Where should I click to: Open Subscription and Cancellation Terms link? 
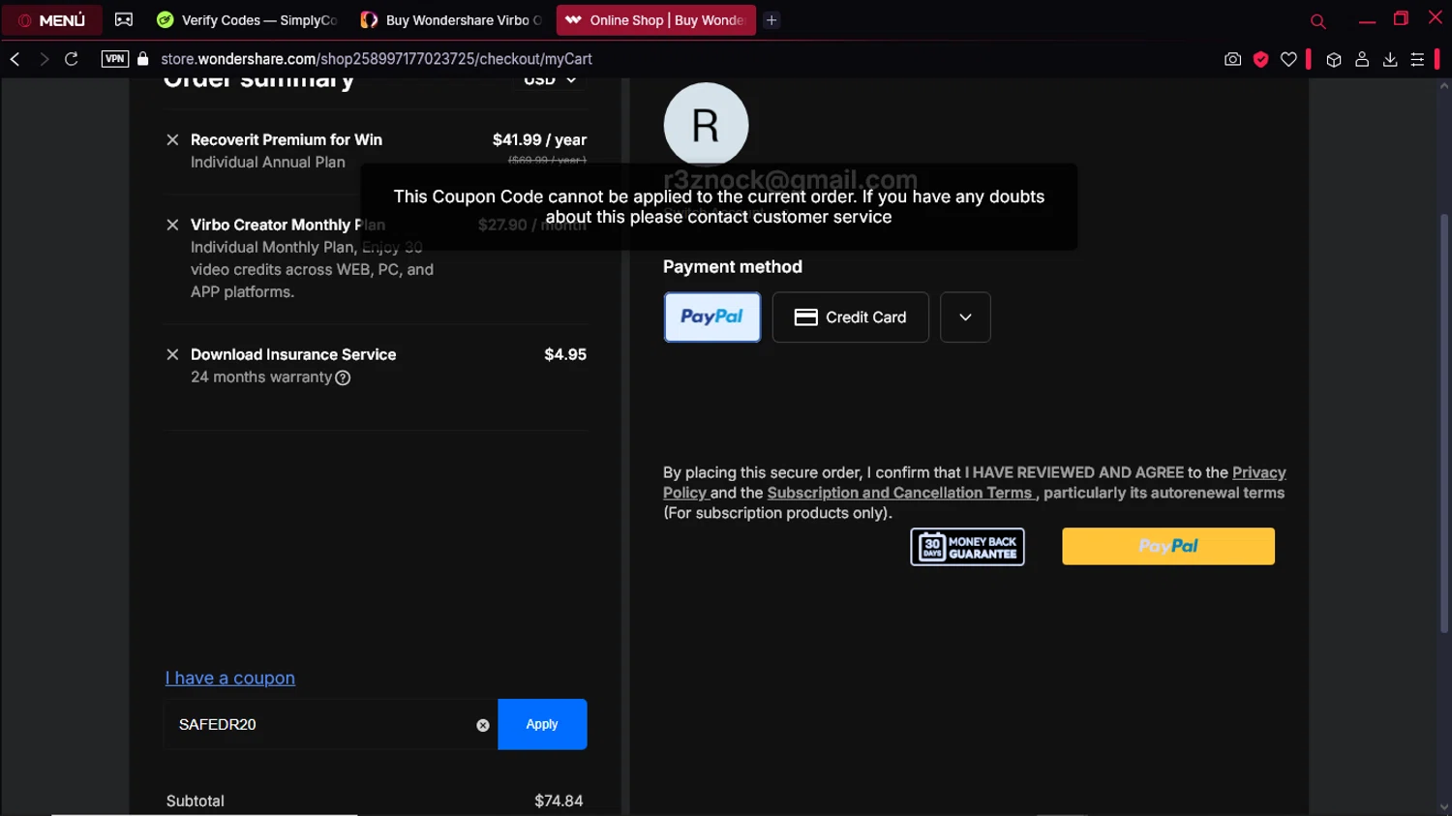click(x=900, y=493)
